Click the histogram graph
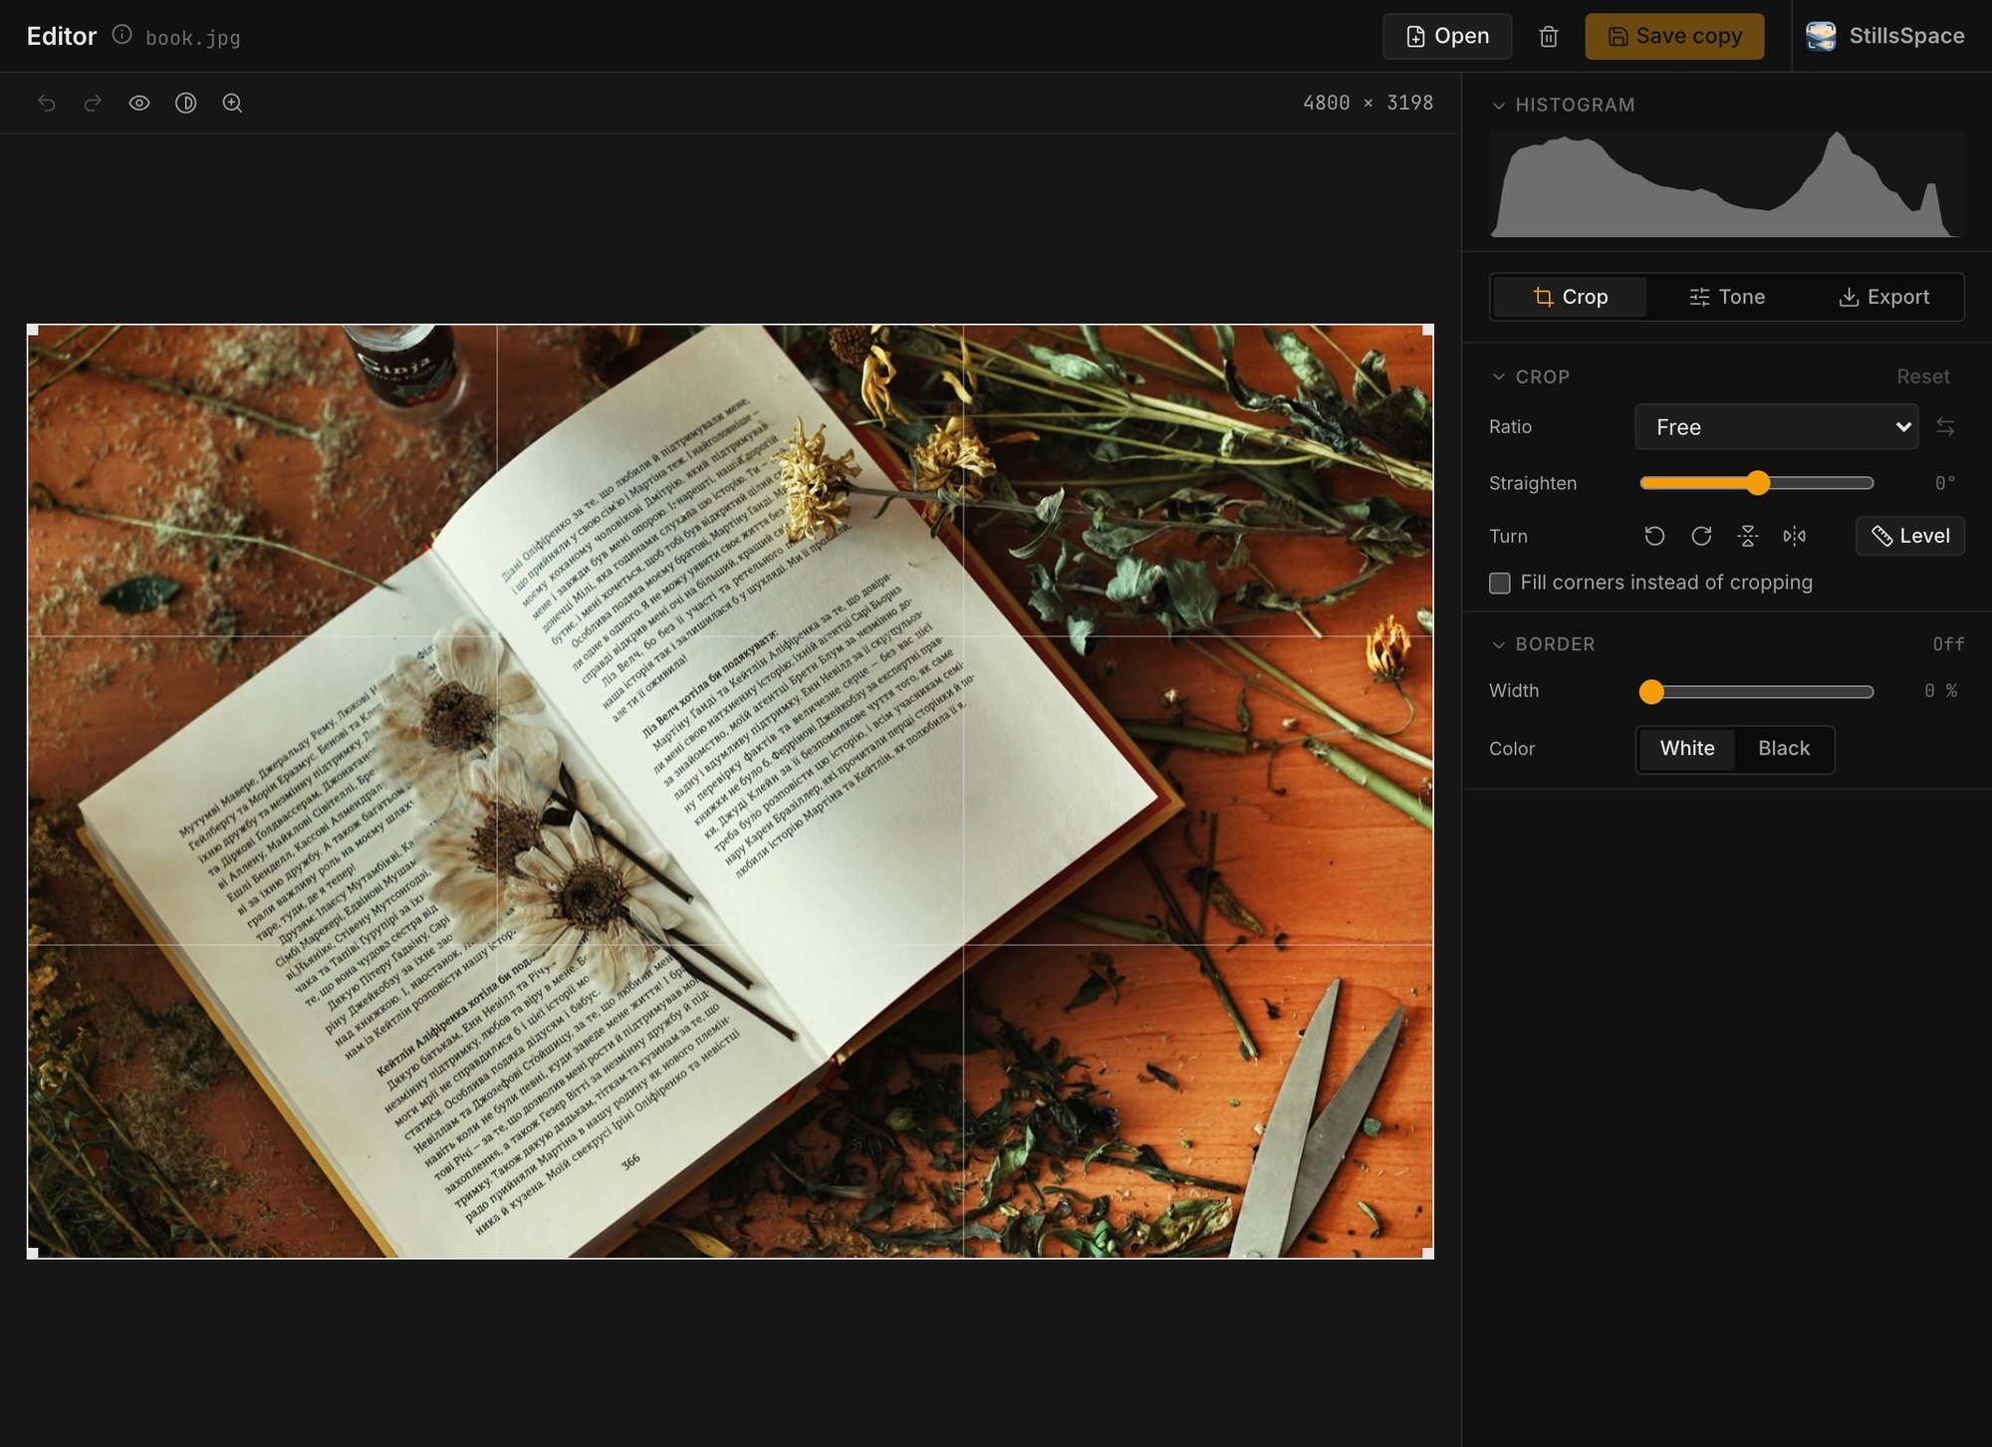 (1726, 184)
